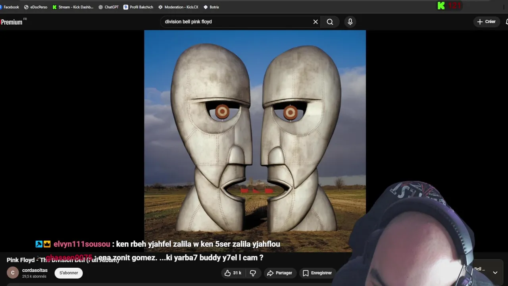This screenshot has height=286, width=508.
Task: Click the Partager share button
Action: (279, 273)
